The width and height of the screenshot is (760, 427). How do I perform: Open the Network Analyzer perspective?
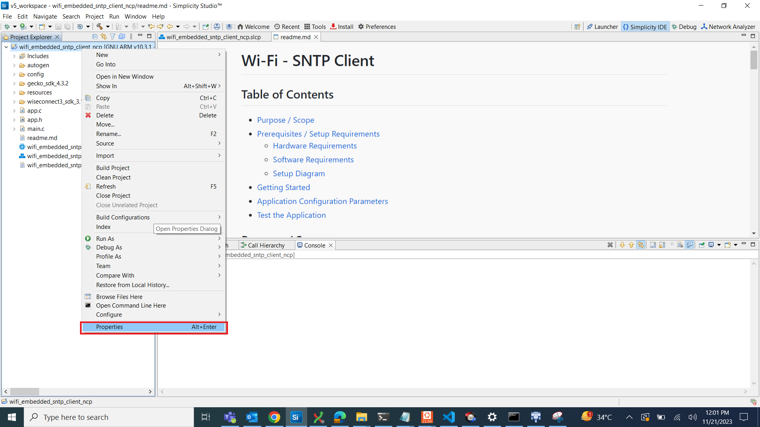[728, 26]
